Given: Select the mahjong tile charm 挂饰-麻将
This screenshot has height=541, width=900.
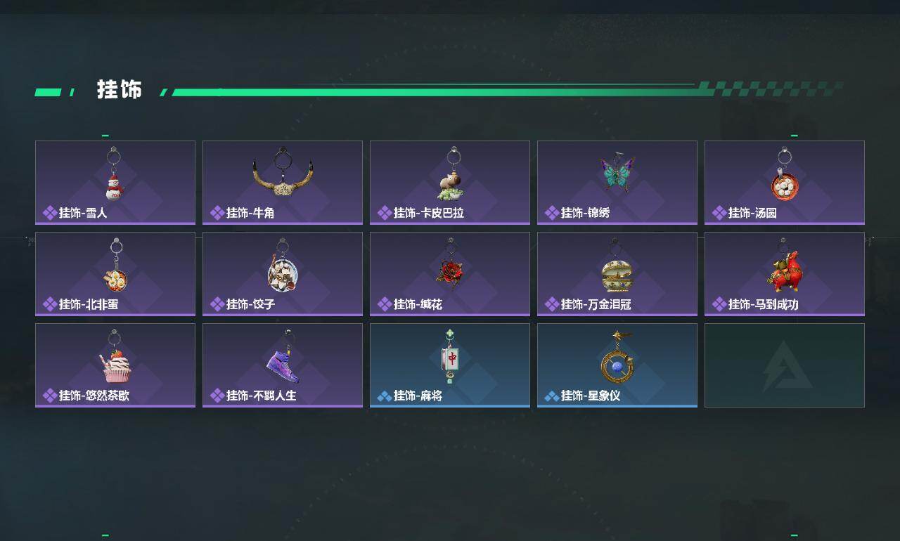Looking at the screenshot, I should pyautogui.click(x=450, y=365).
